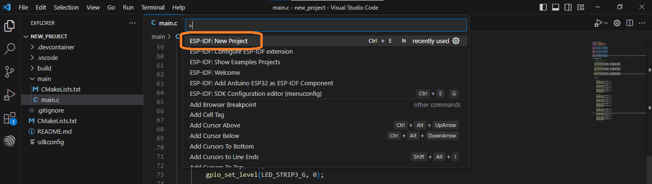
Task: Choose Add Cell Tag command
Action: tap(326, 115)
